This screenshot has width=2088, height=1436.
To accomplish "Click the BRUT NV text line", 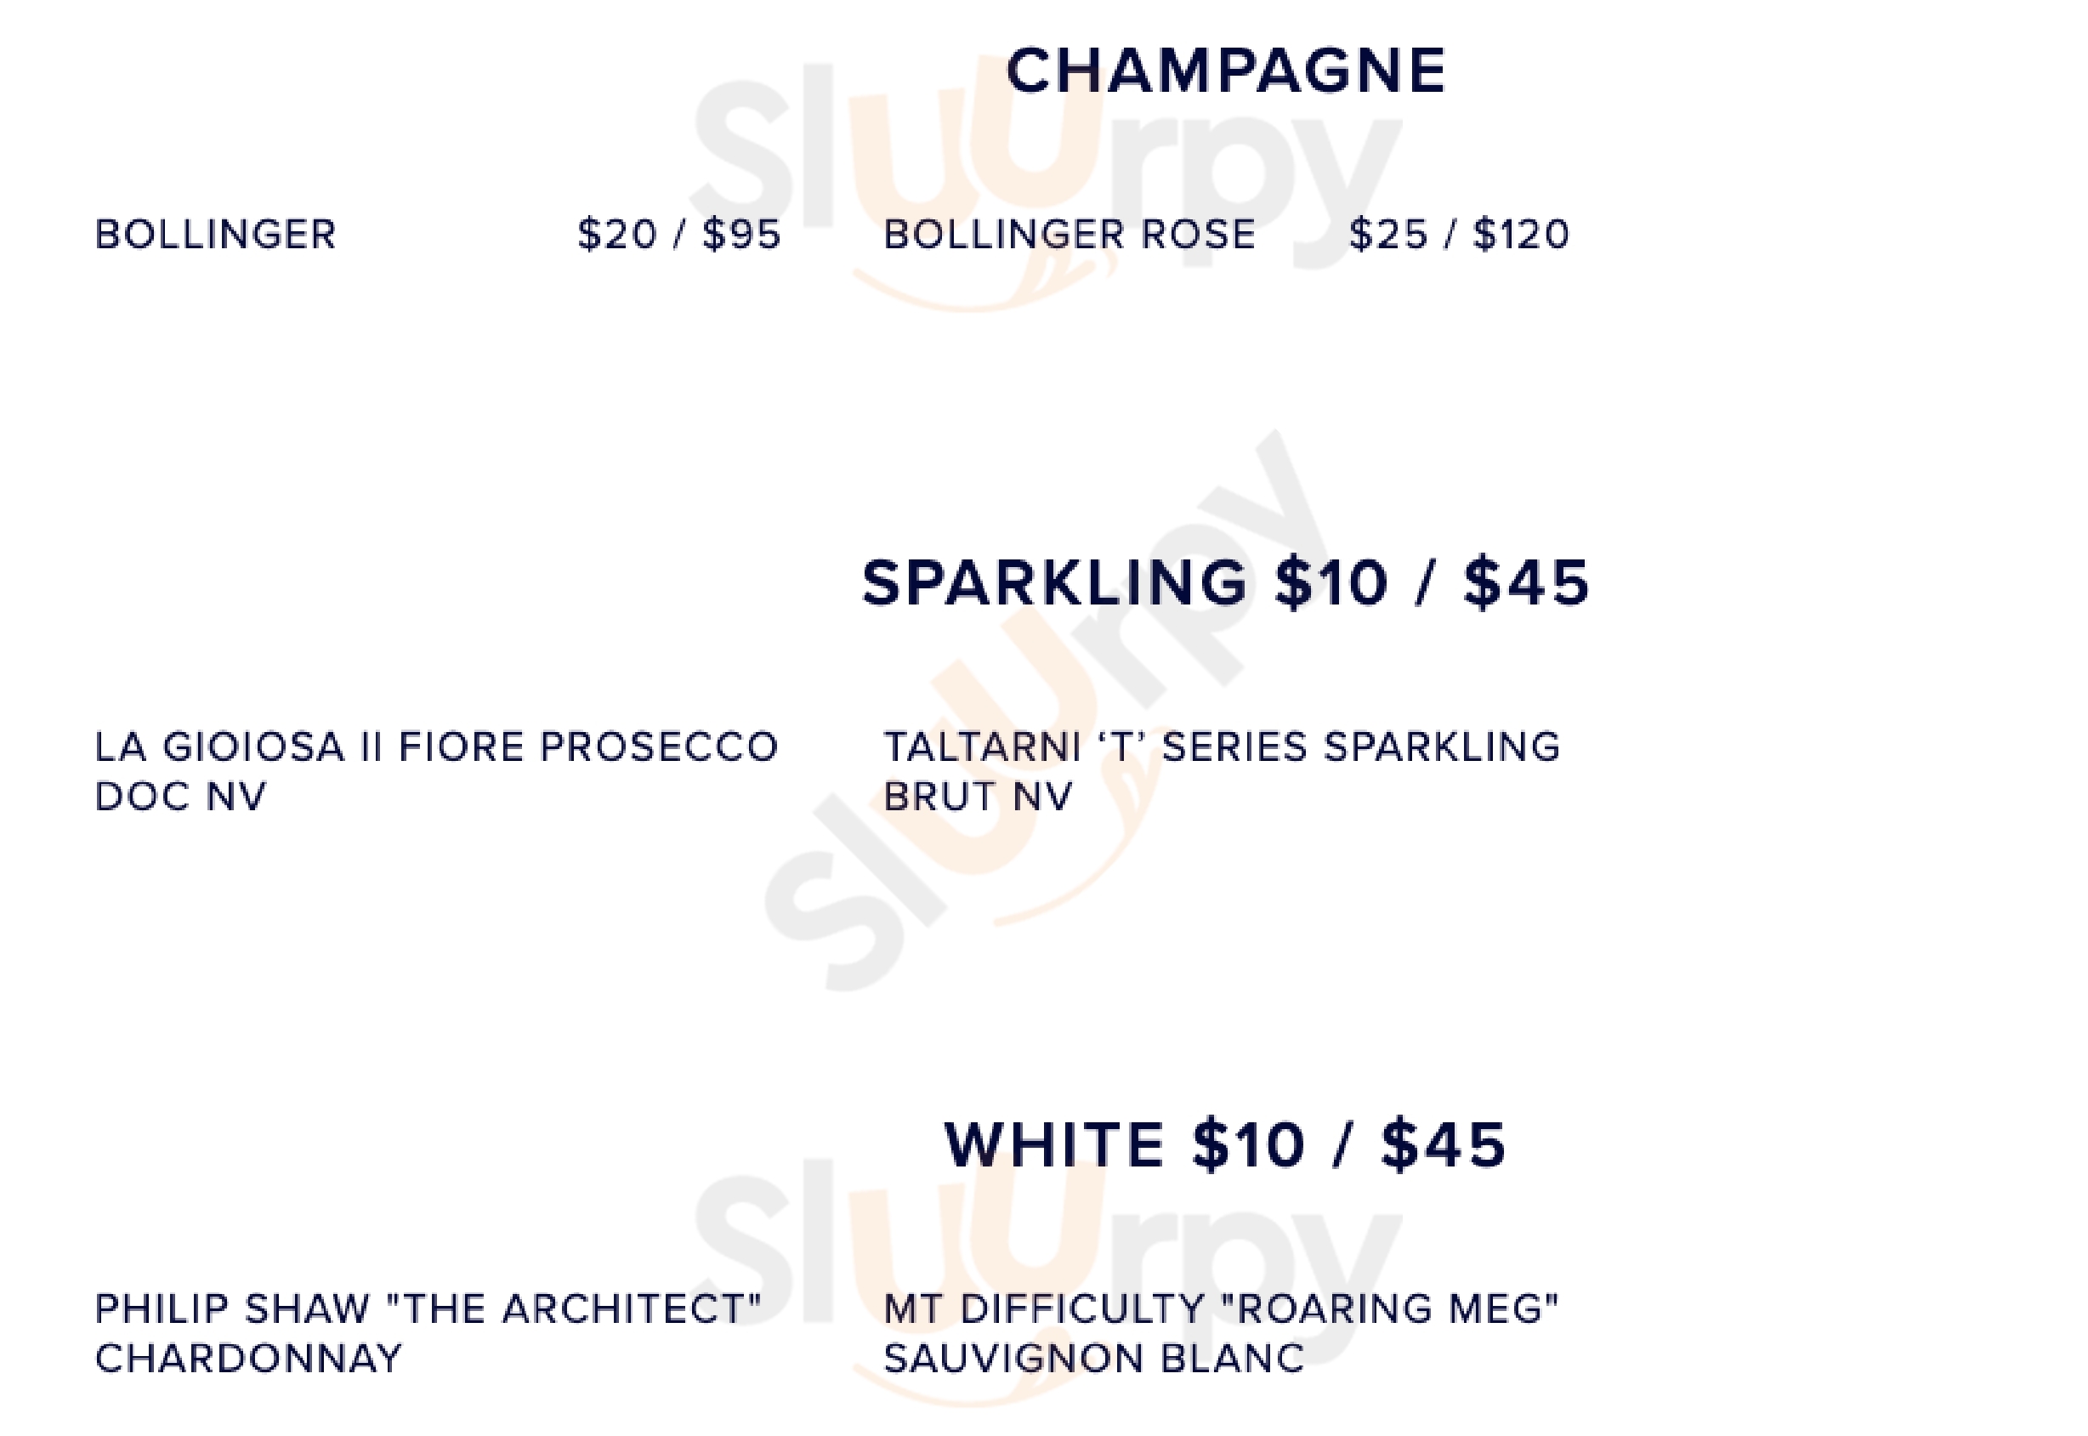I will point(979,797).
